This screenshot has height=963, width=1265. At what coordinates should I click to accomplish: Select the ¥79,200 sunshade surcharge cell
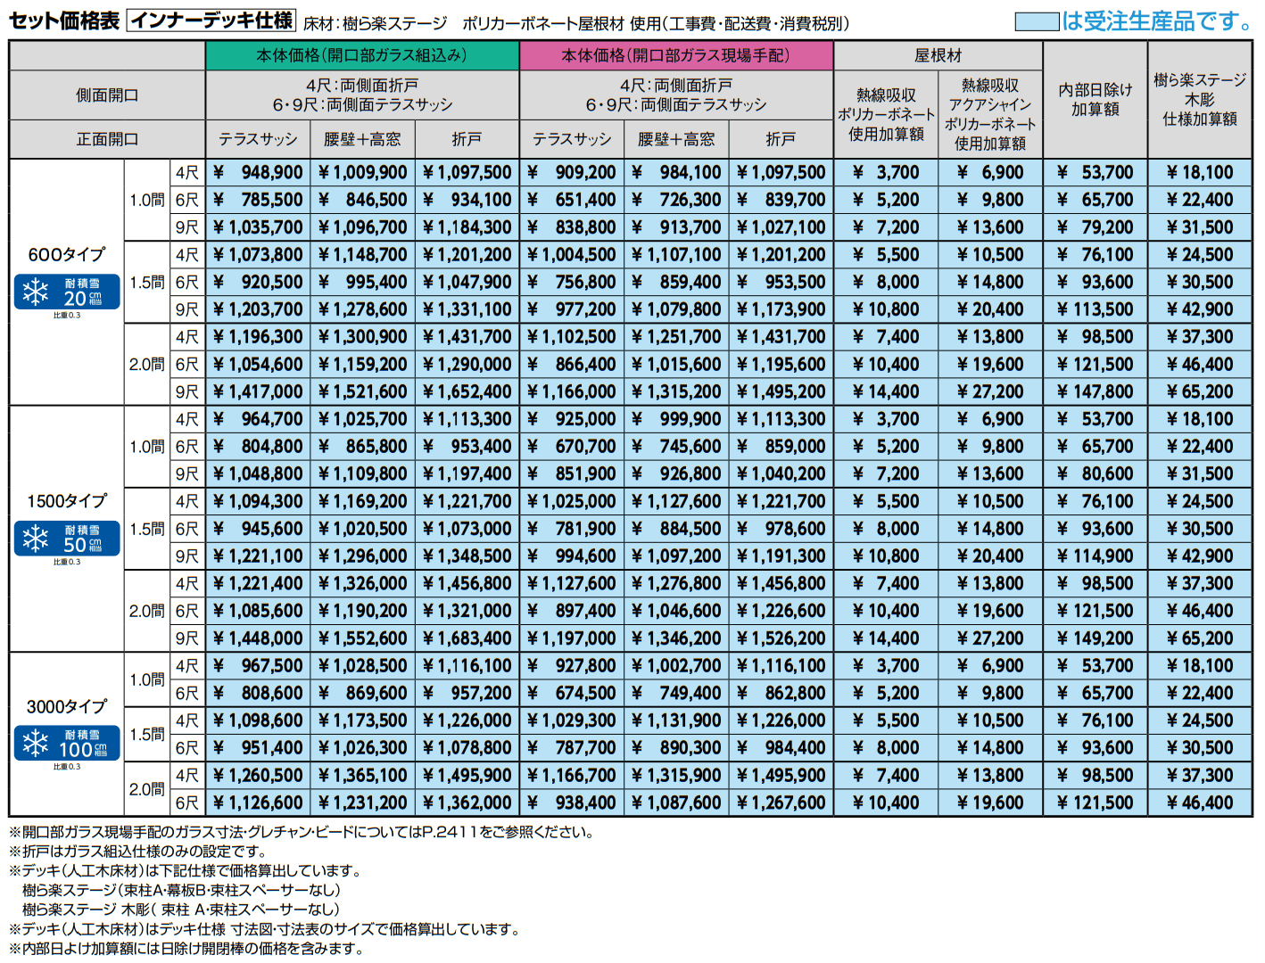1096,227
